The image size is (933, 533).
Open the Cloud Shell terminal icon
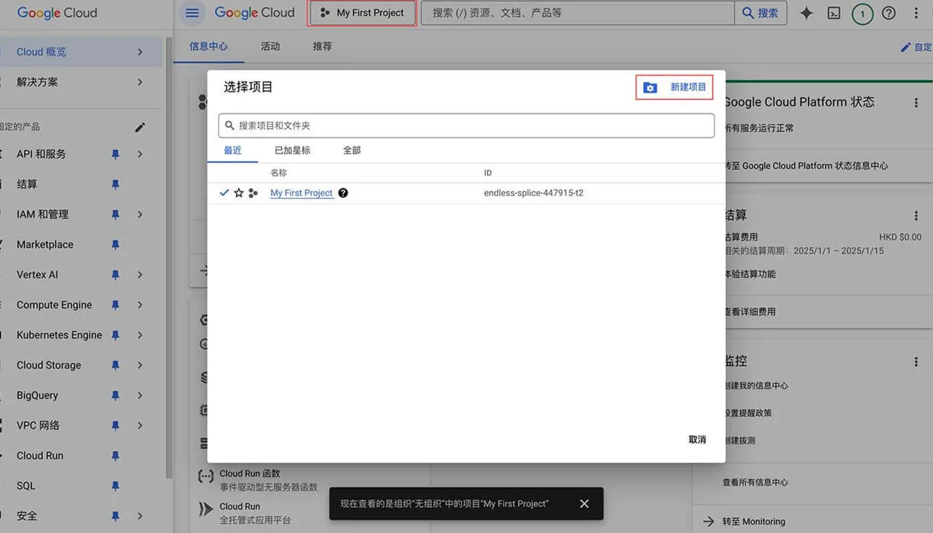tap(834, 13)
